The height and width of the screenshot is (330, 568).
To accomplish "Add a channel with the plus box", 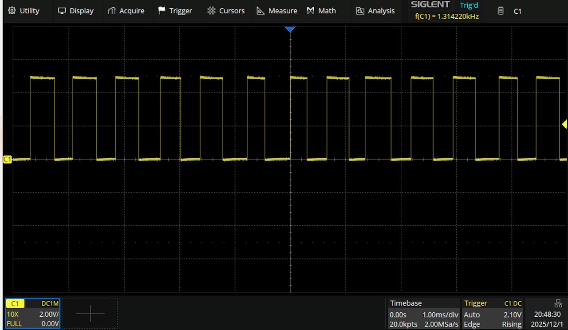I will click(90, 314).
